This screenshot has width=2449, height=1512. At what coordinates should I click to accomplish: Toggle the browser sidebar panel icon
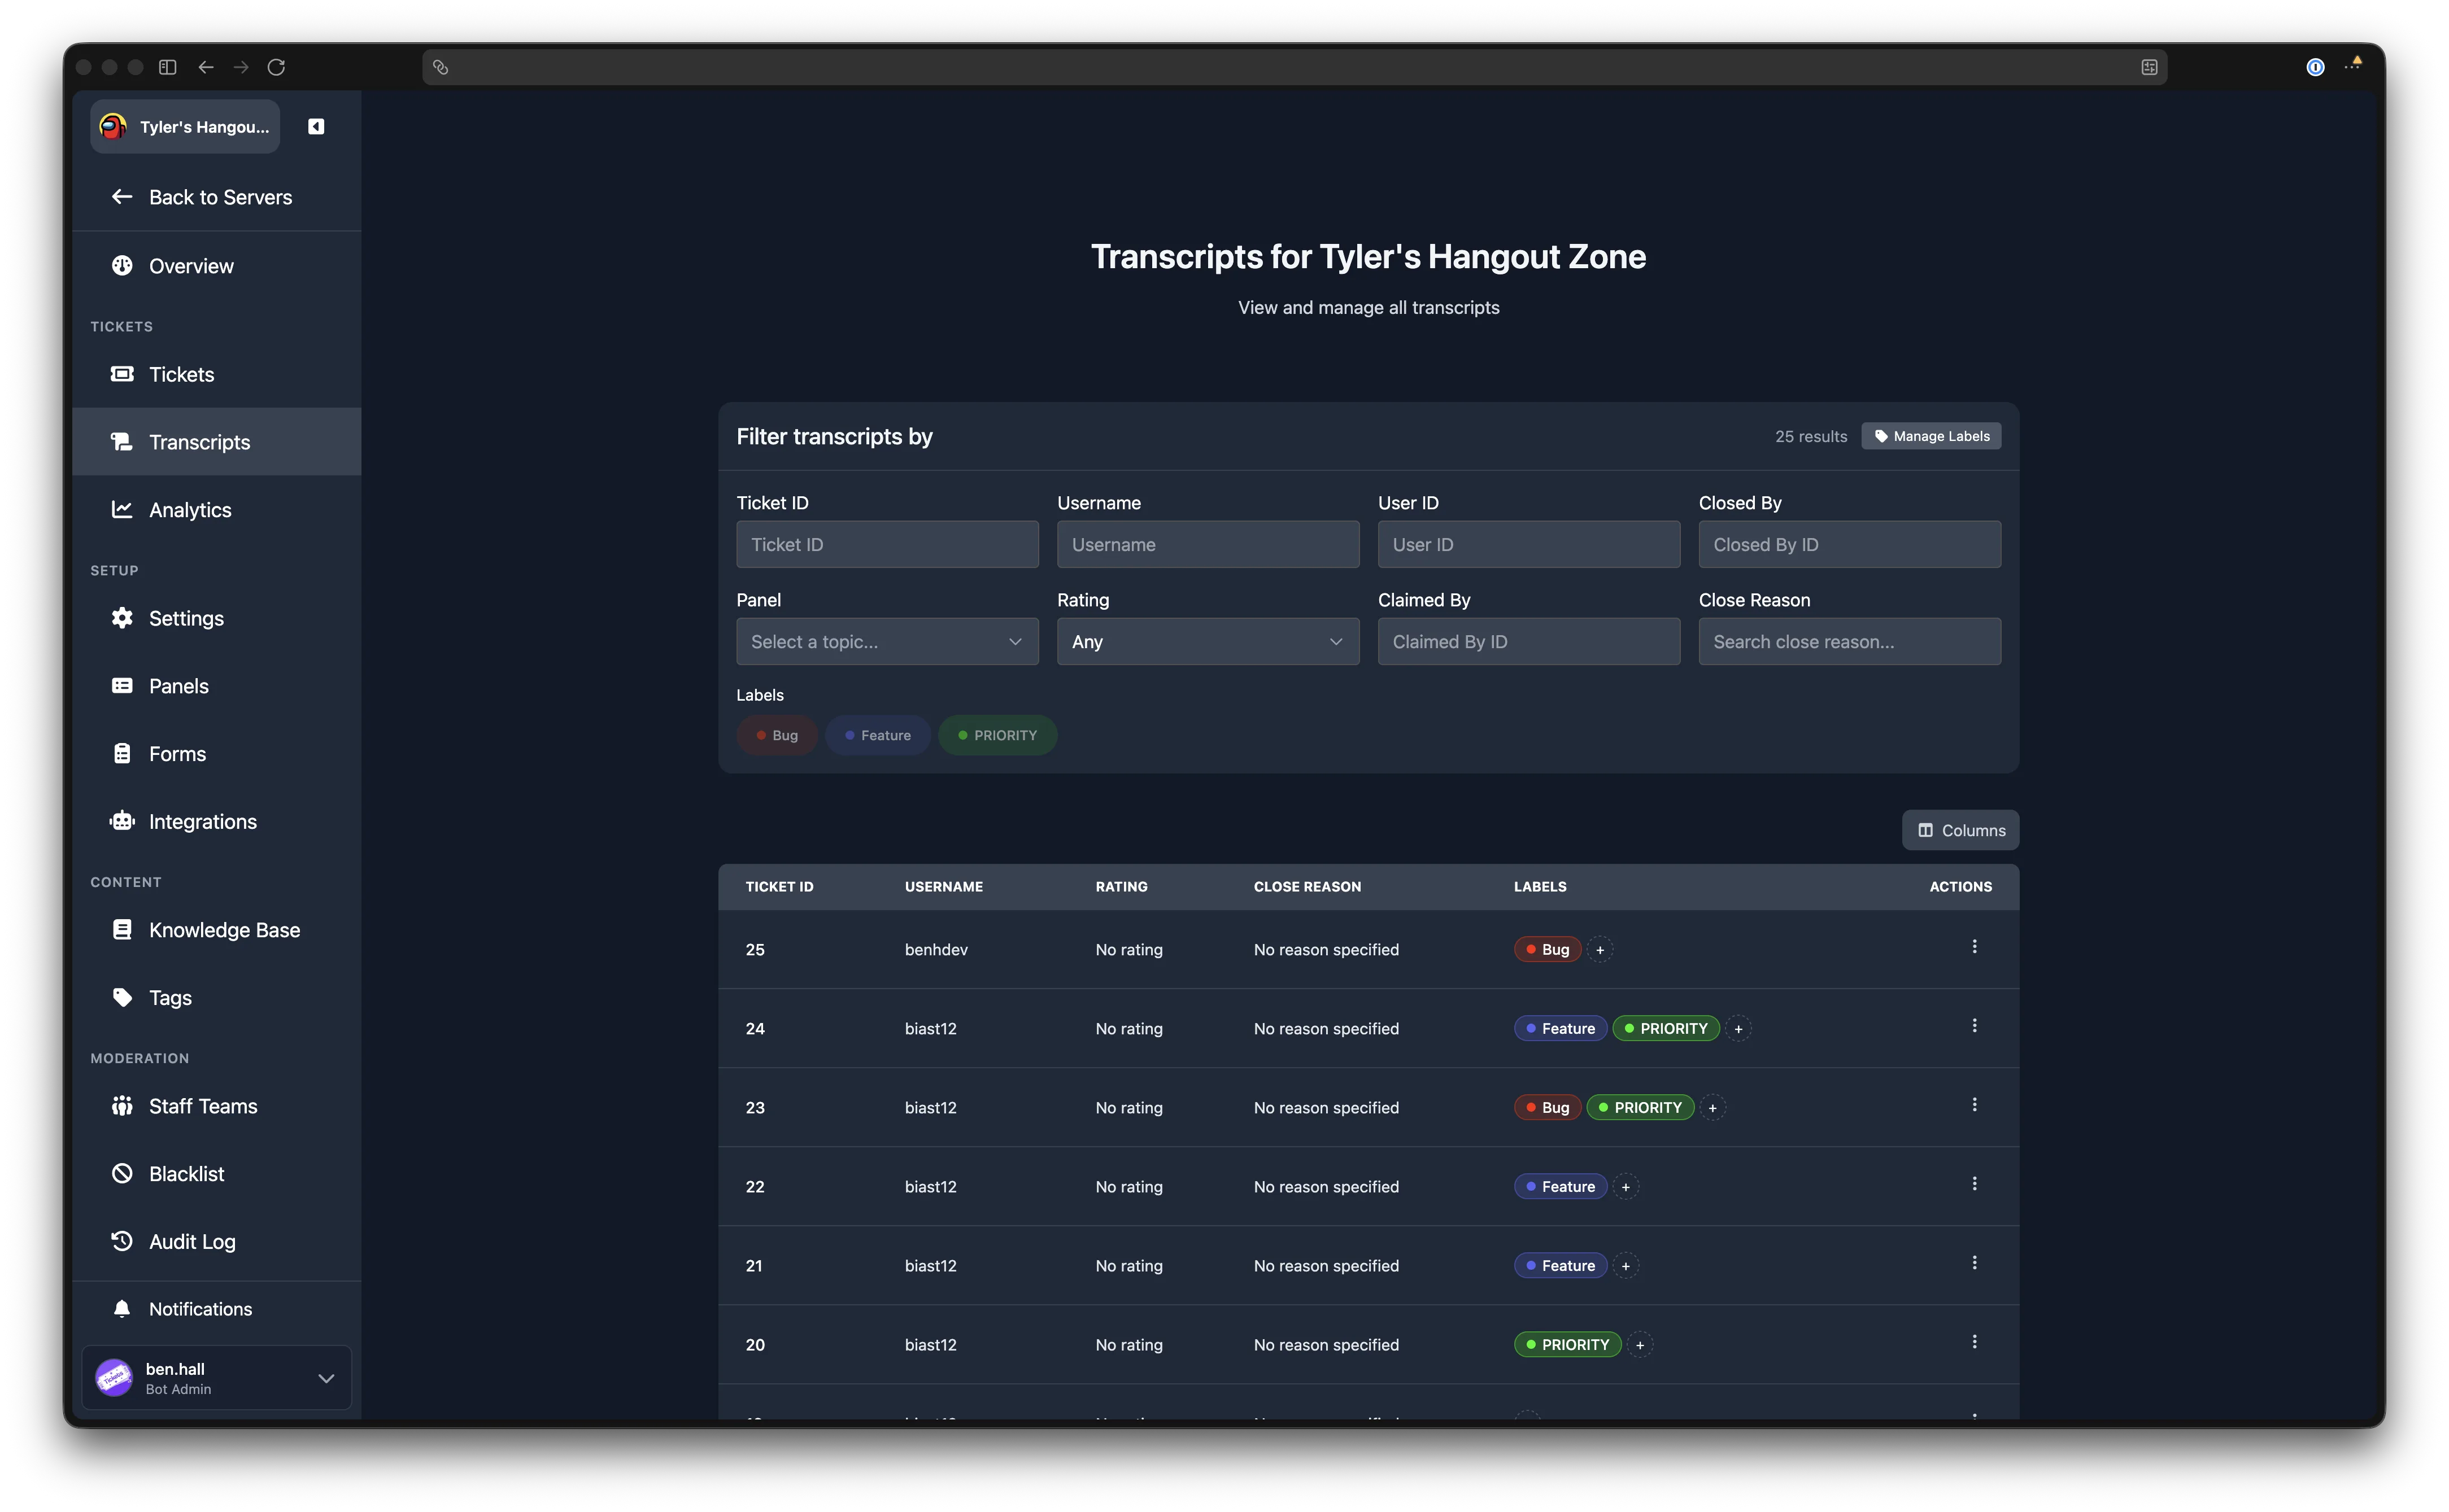168,67
